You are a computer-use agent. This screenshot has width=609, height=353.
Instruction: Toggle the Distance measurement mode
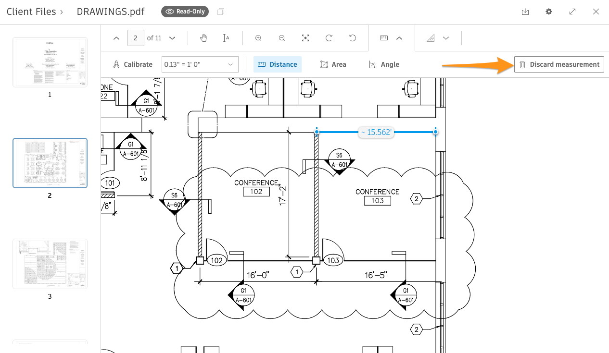[x=277, y=64]
